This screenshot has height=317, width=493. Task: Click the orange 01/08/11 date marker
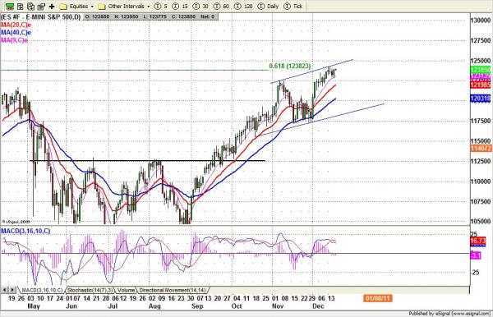point(378,298)
